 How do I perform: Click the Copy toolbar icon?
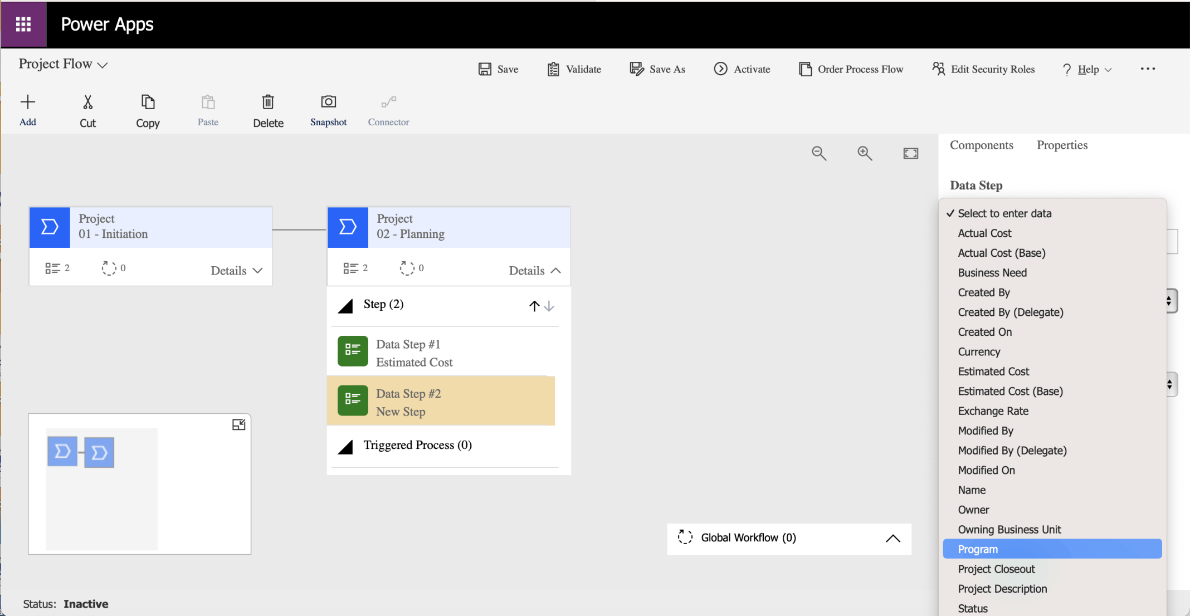coord(148,102)
